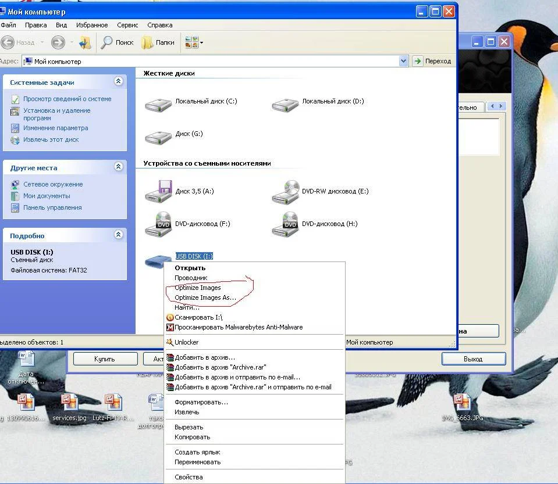Open the Справка menu
The width and height of the screenshot is (558, 484).
click(160, 25)
